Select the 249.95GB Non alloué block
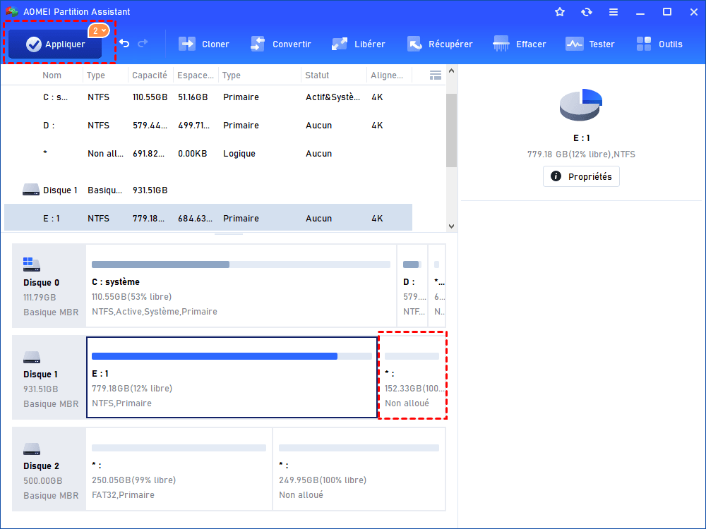Image resolution: width=706 pixels, height=529 pixels. pyautogui.click(x=359, y=469)
